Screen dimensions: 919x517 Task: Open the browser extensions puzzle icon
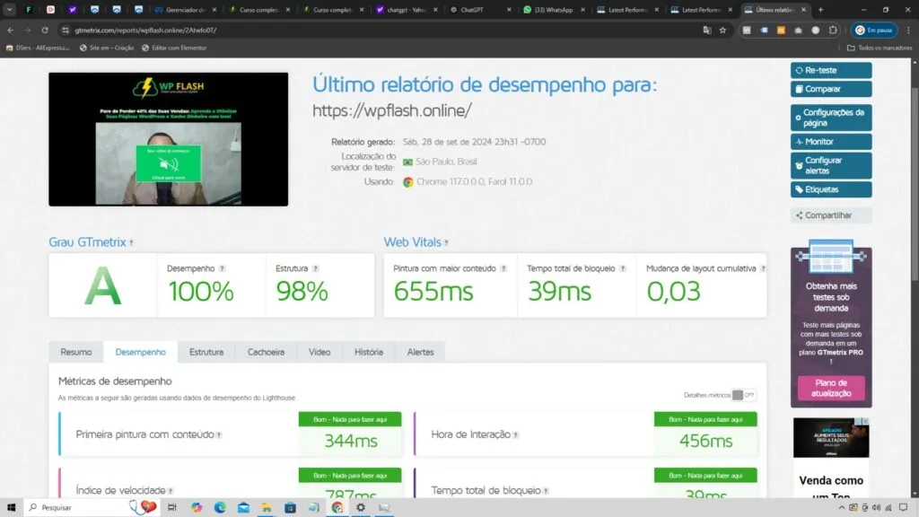833,30
